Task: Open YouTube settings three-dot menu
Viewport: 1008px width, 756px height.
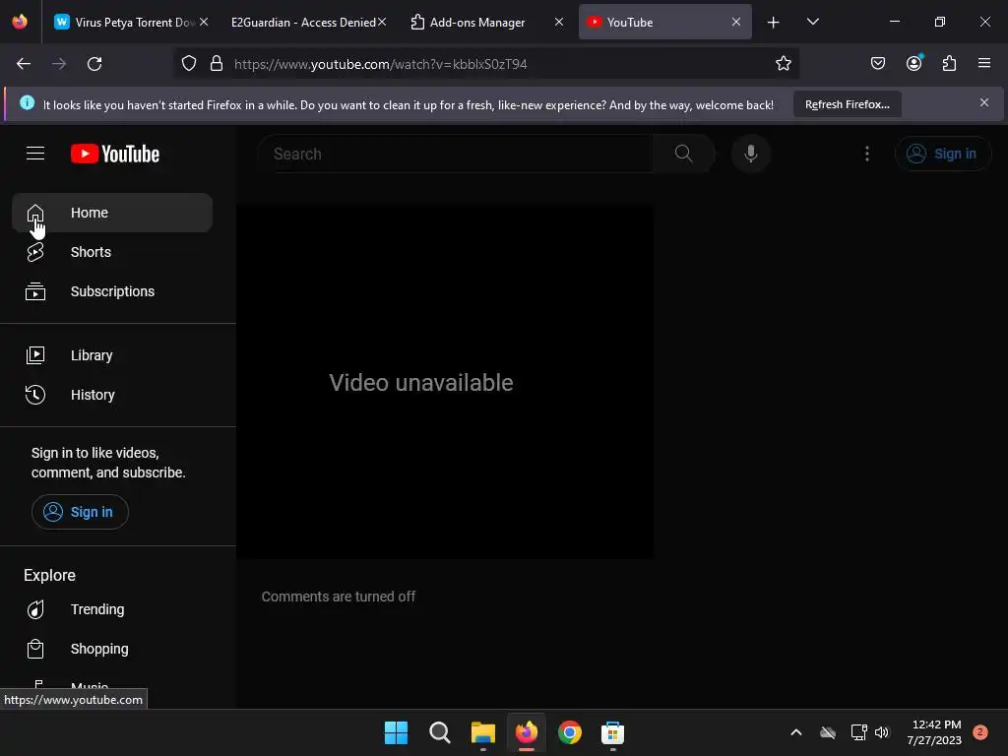Action: point(866,154)
